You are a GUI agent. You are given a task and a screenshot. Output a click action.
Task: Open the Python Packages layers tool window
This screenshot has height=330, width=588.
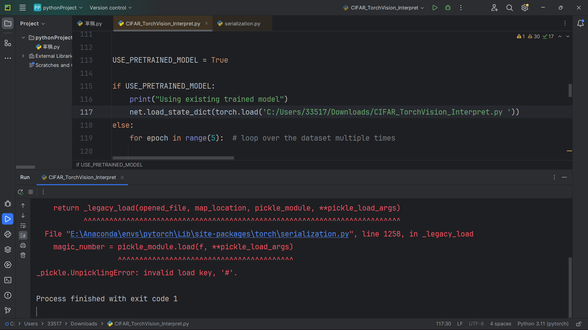click(8, 250)
